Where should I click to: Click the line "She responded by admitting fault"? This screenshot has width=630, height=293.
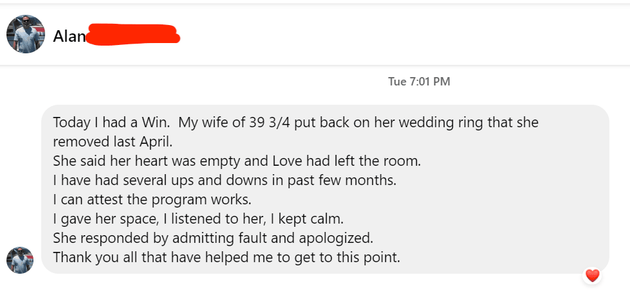[213, 238]
